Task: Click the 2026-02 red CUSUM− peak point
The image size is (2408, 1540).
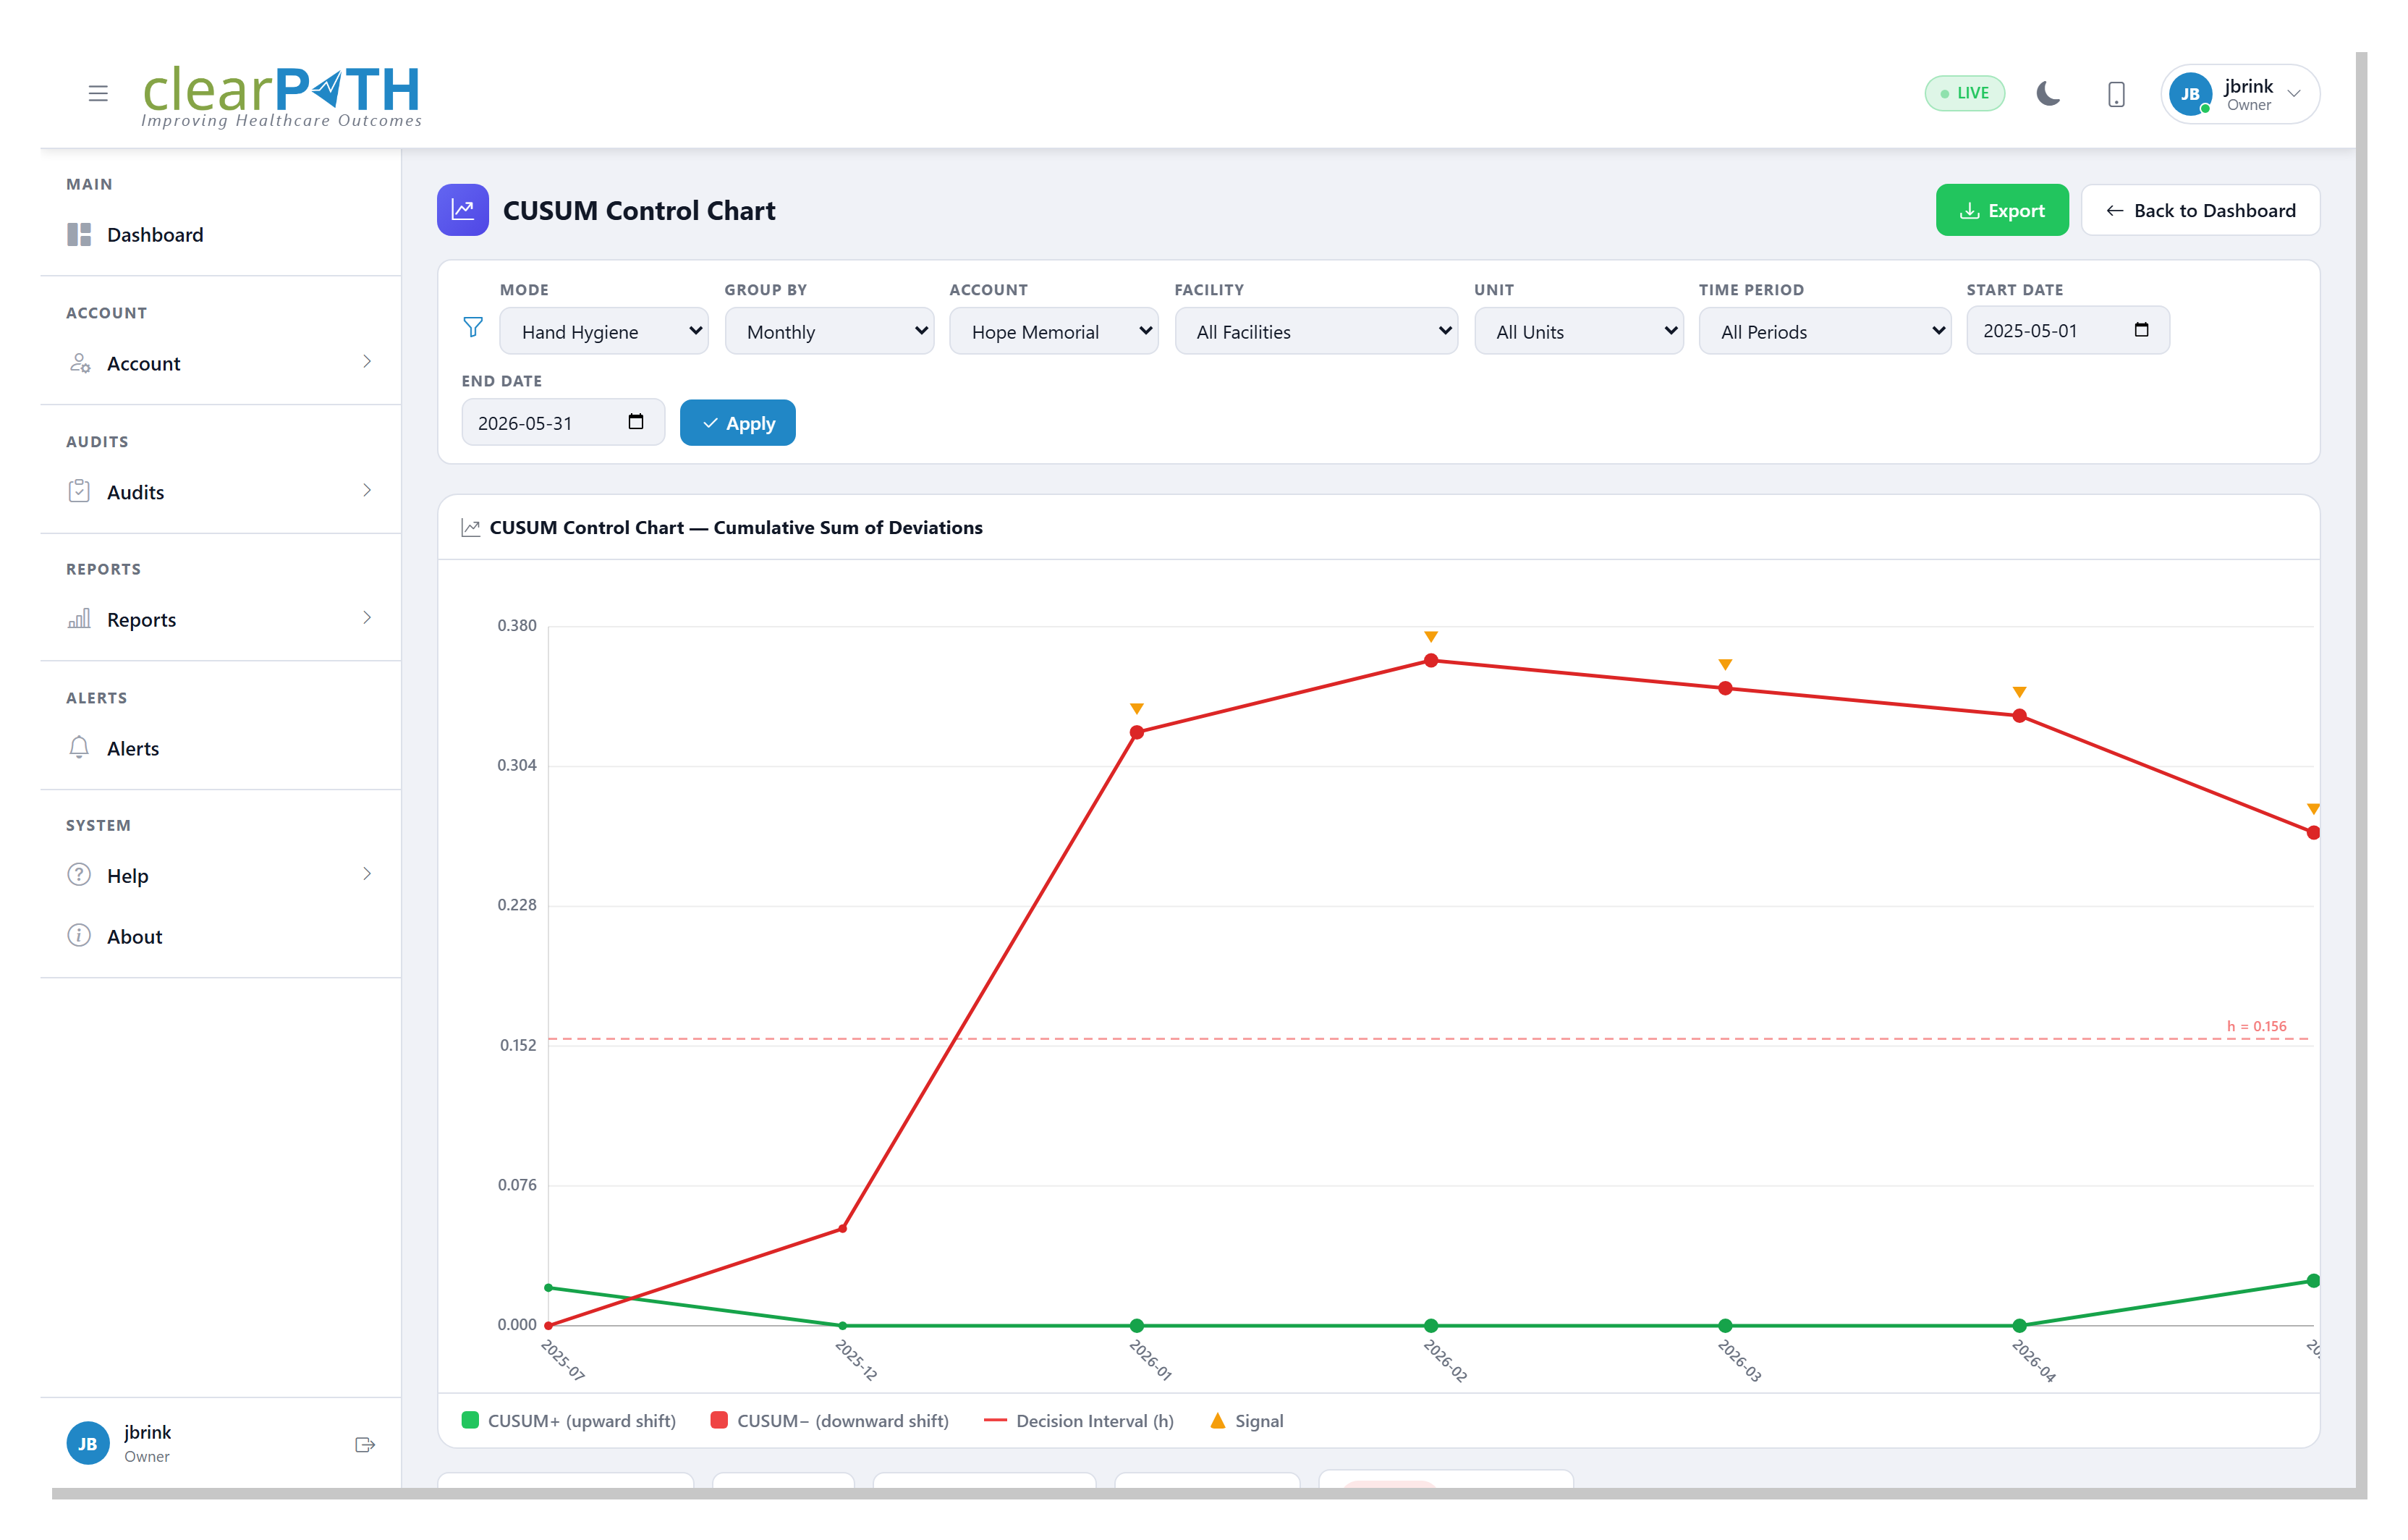Action: point(1431,661)
